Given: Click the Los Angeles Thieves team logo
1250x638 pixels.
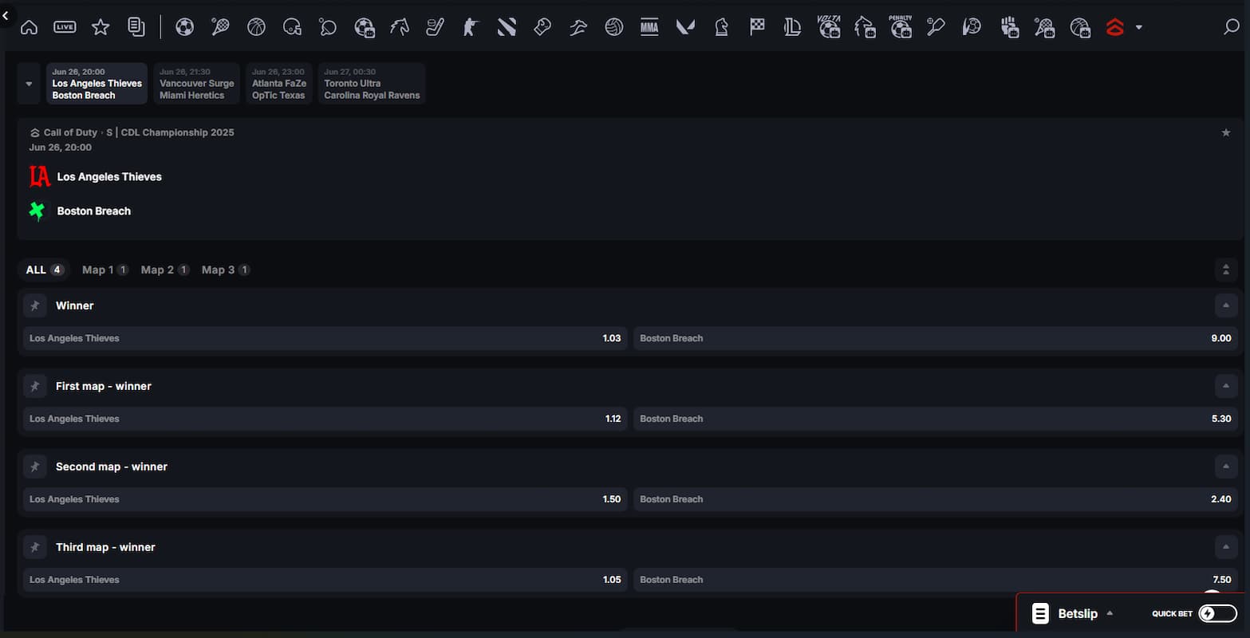Looking at the screenshot, I should tap(39, 176).
